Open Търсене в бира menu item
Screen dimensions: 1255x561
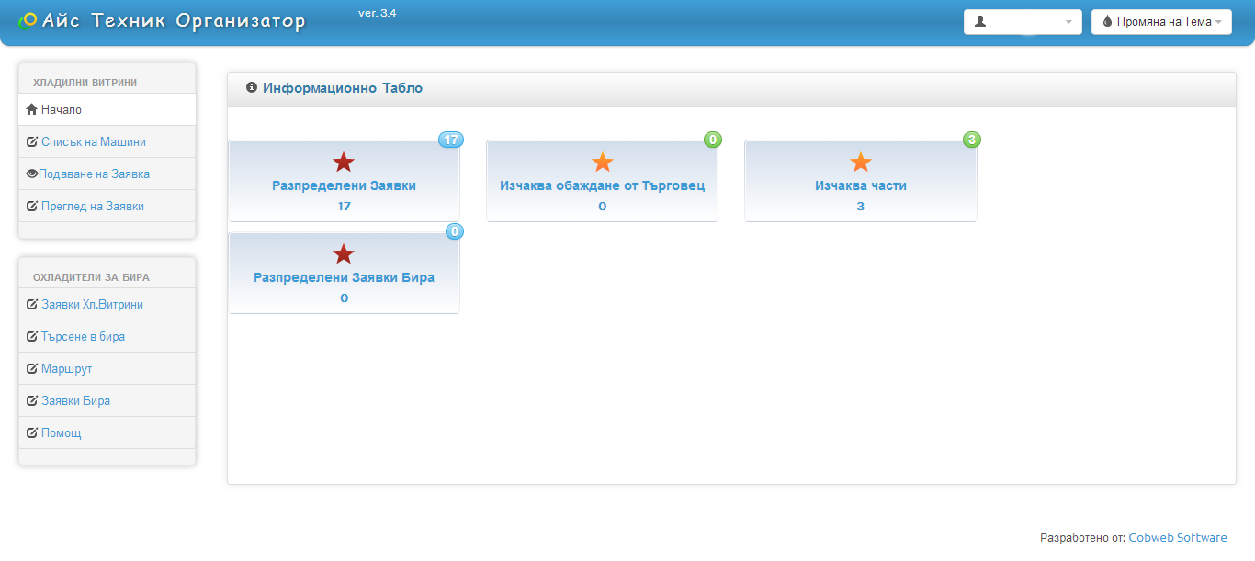pyautogui.click(x=107, y=337)
